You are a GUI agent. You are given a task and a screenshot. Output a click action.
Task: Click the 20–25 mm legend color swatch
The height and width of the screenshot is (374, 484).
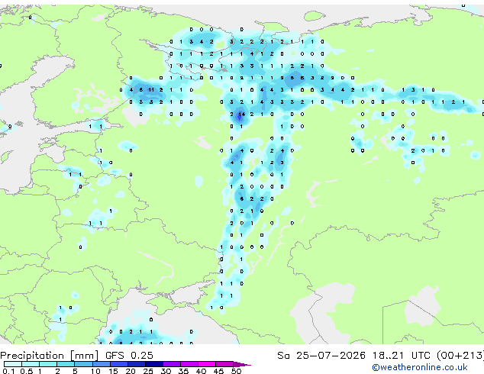[x=136, y=364]
